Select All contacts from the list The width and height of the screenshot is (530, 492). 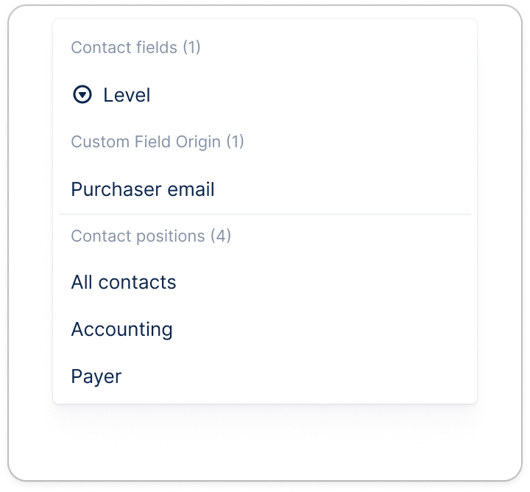(124, 282)
